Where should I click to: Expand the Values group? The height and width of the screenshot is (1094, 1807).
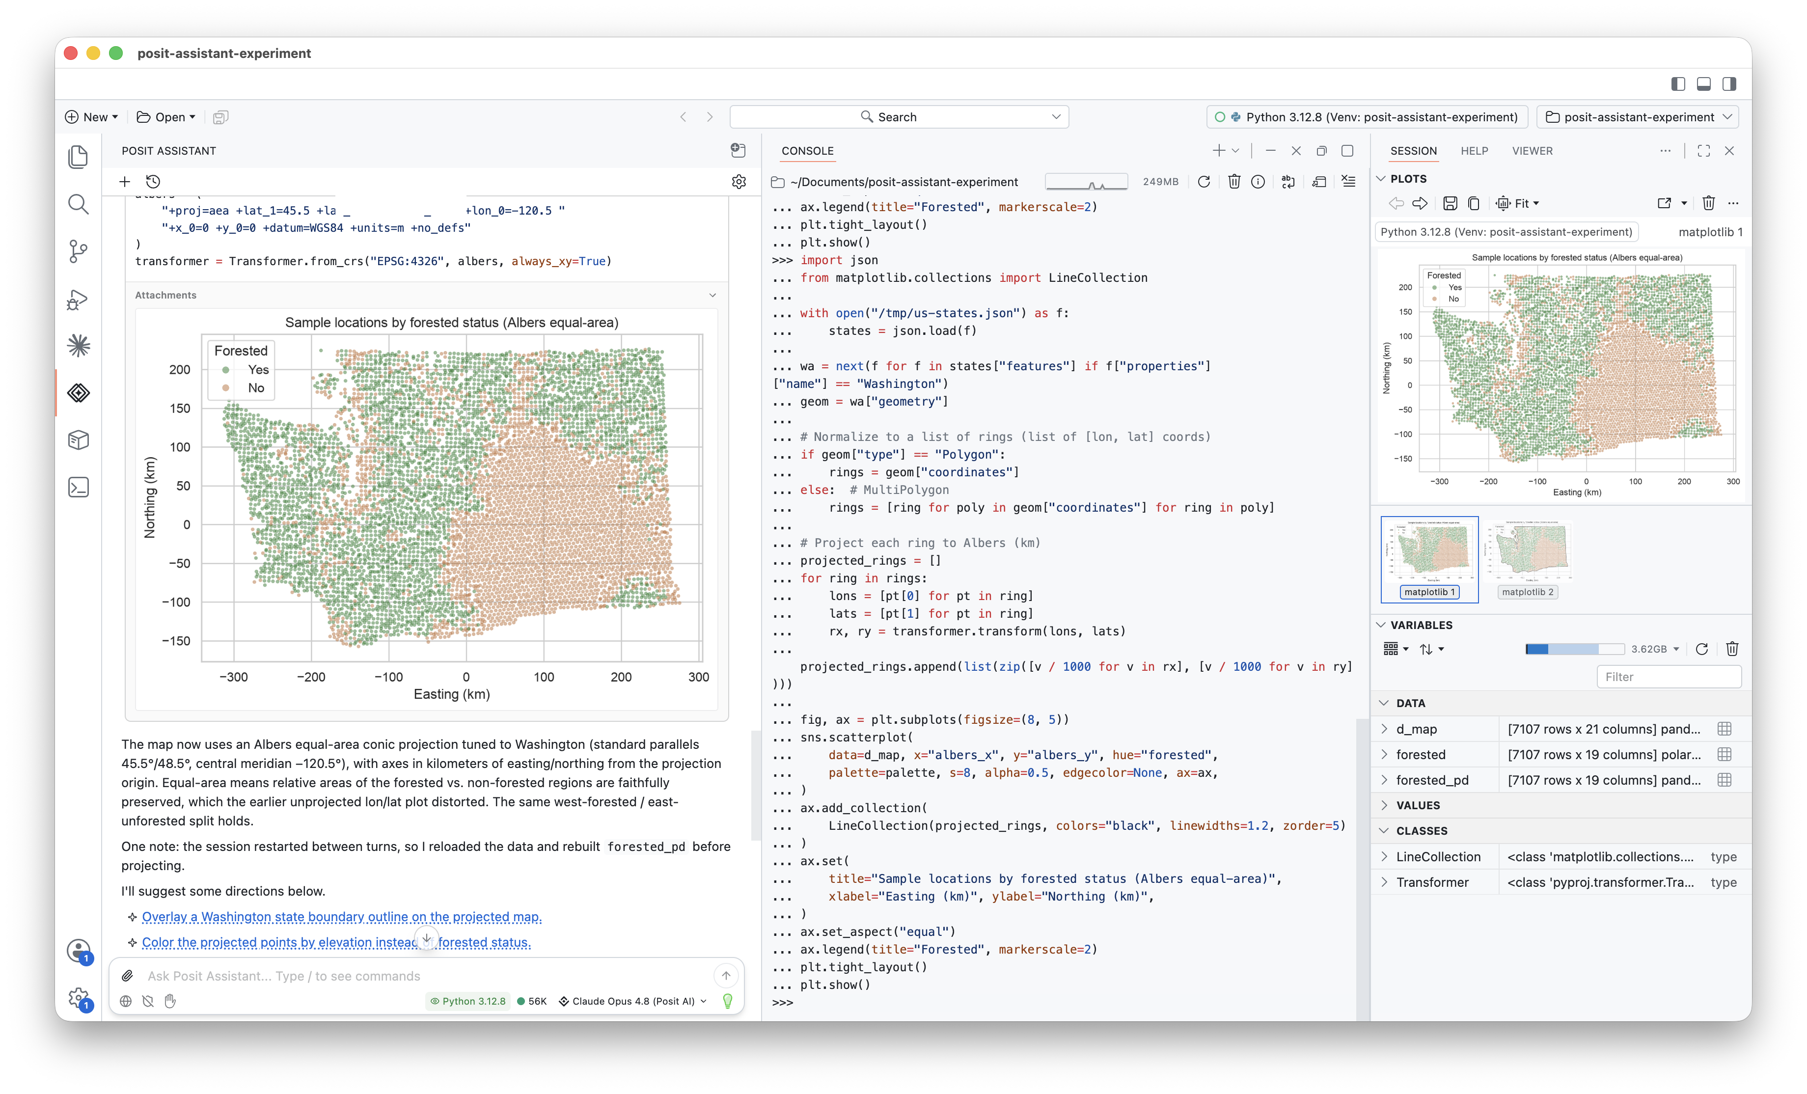pyautogui.click(x=1384, y=805)
